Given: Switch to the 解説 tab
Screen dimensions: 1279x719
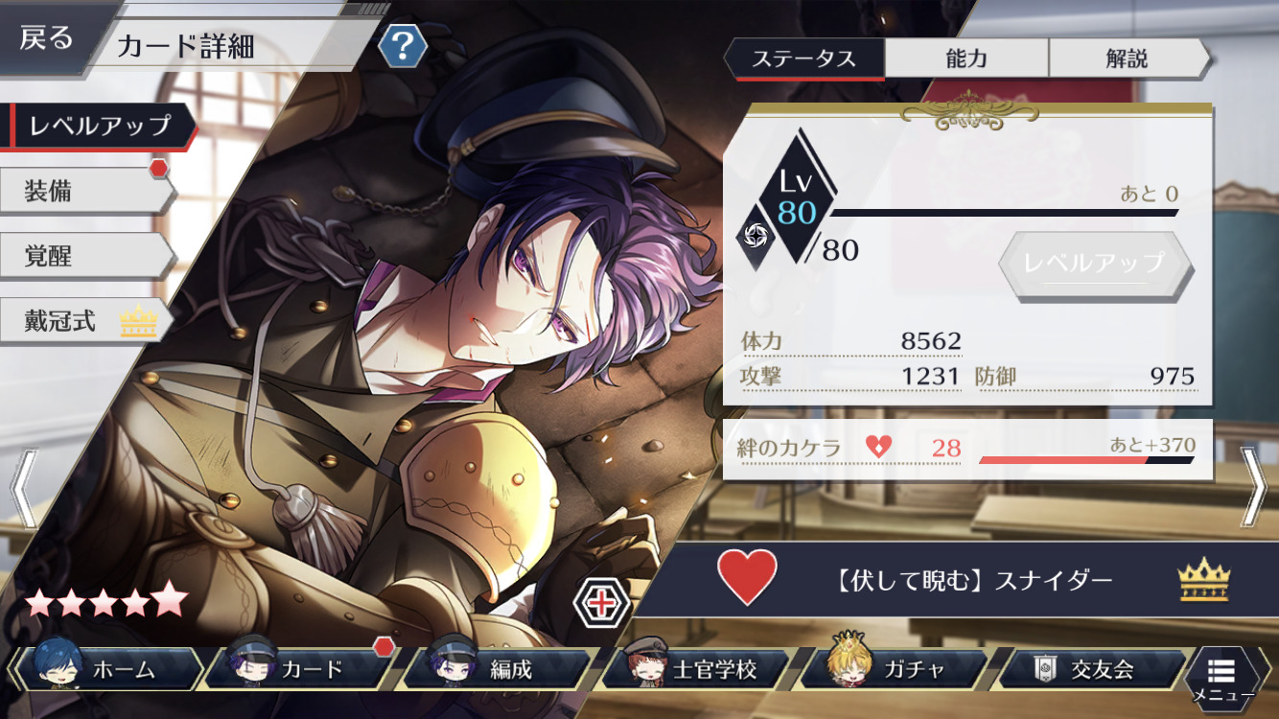Looking at the screenshot, I should (x=1128, y=58).
